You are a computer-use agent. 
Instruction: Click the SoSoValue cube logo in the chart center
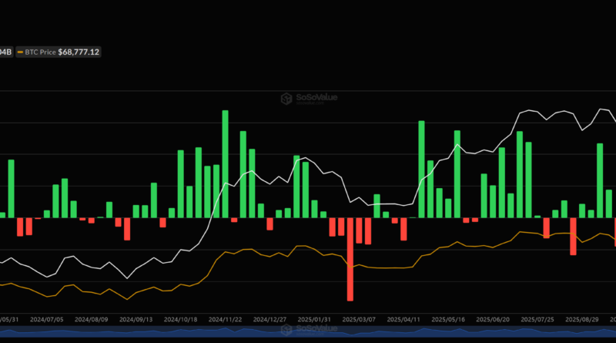click(x=285, y=99)
